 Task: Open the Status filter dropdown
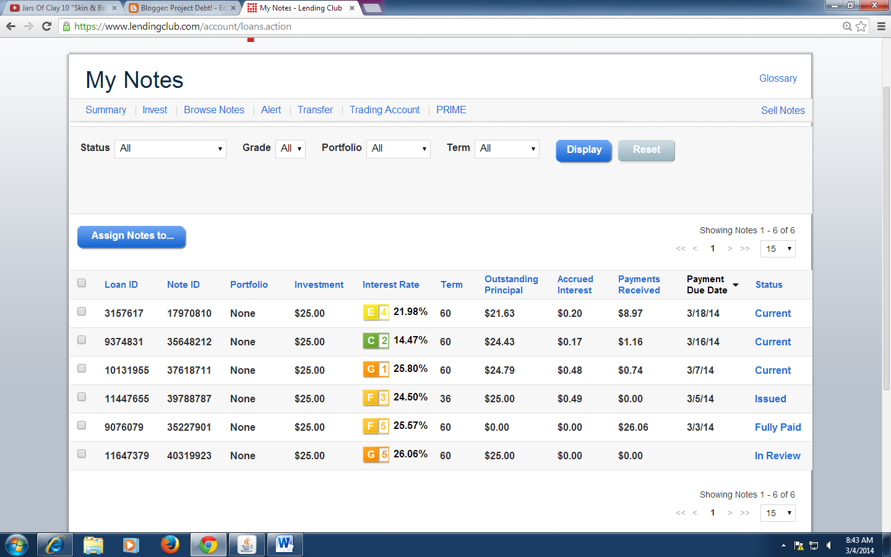click(170, 149)
